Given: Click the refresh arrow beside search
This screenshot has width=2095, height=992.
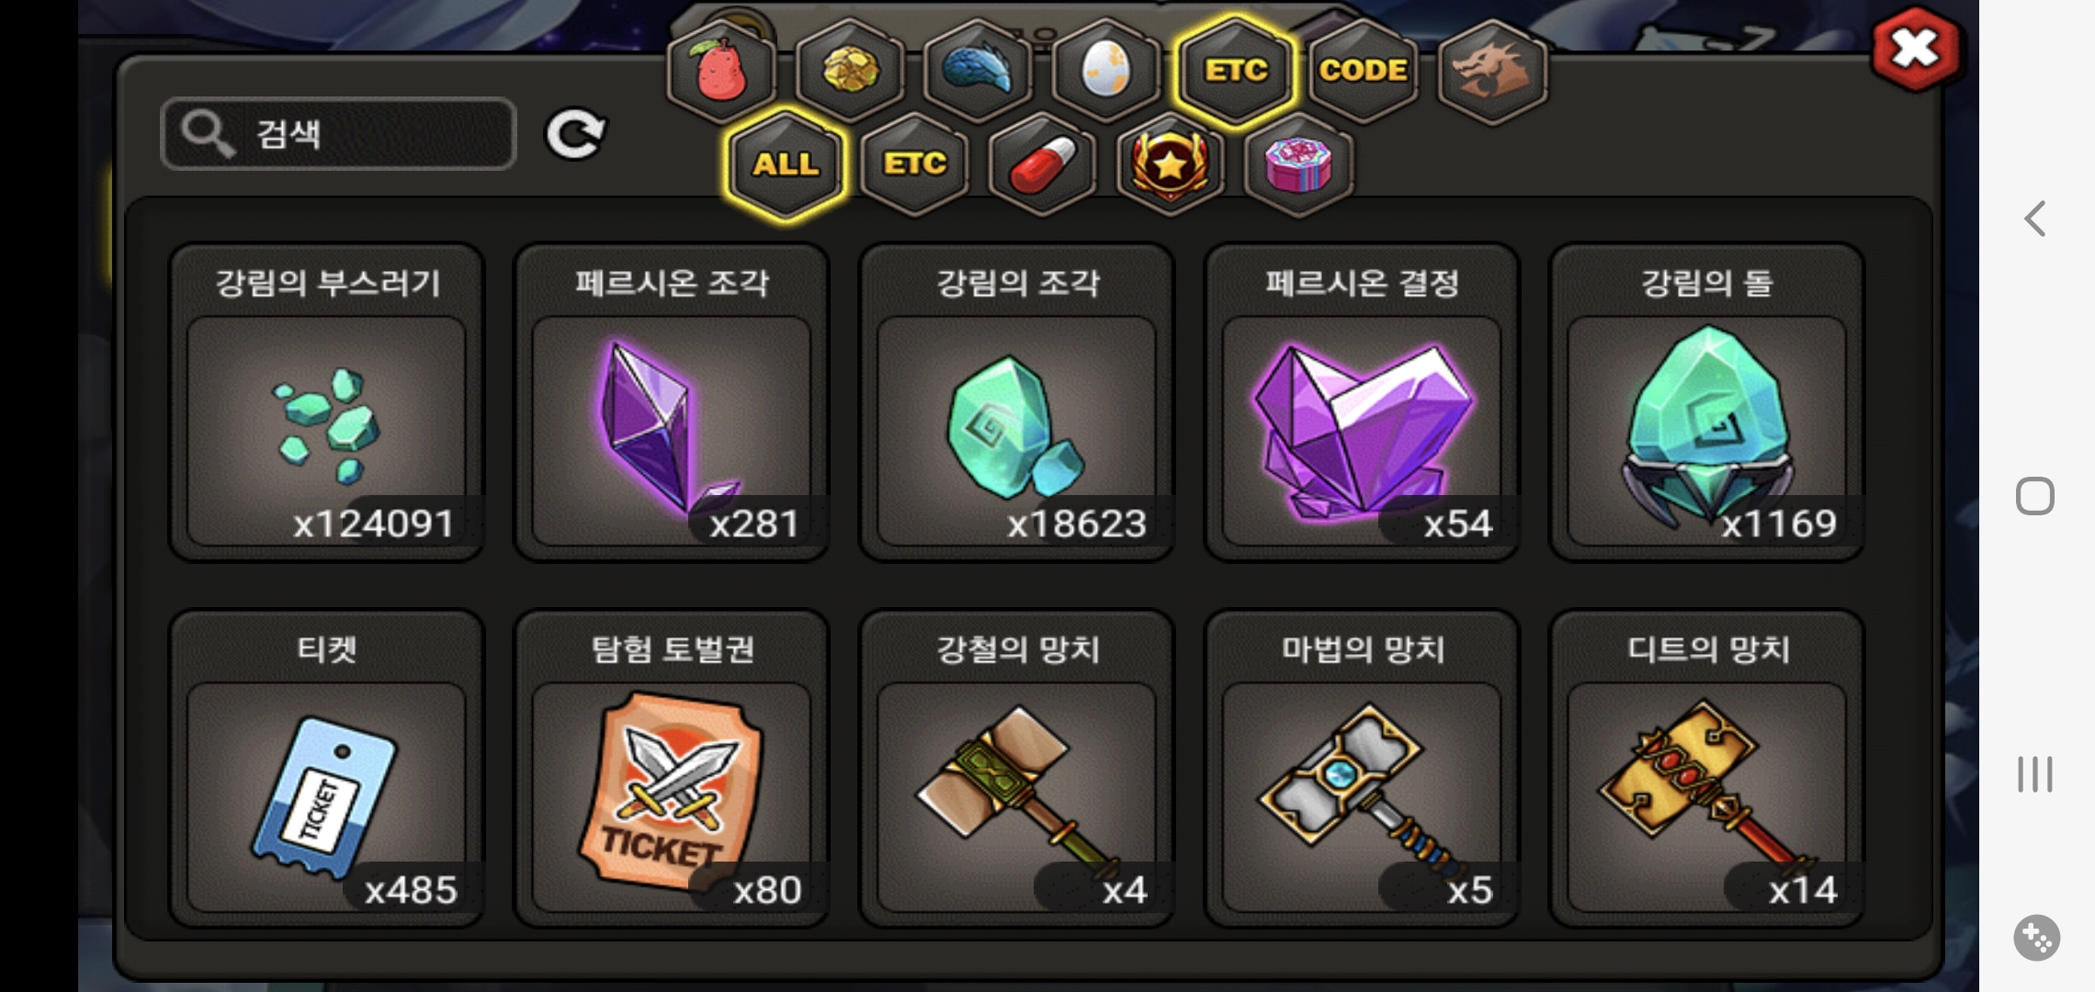Looking at the screenshot, I should (575, 134).
